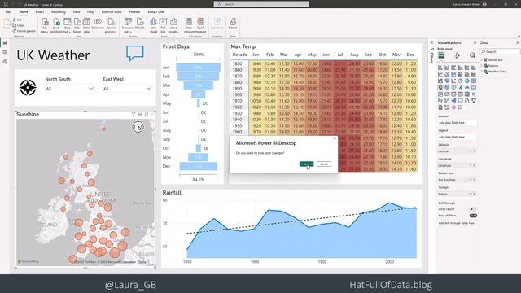Click Save in the dialog
Screen dimensions: 521x293
click(x=306, y=164)
